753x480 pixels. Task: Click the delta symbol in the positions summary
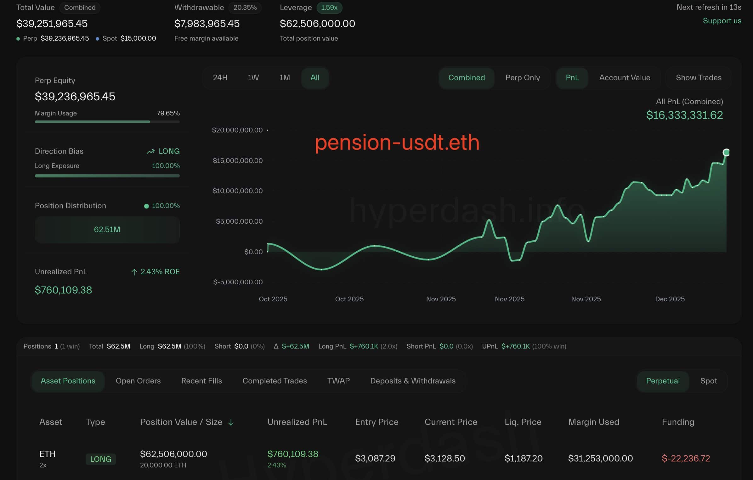coord(276,346)
